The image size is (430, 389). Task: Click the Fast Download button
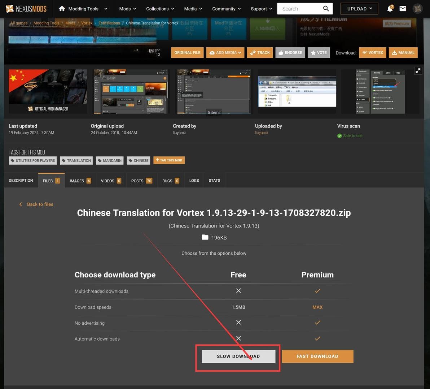tap(317, 356)
